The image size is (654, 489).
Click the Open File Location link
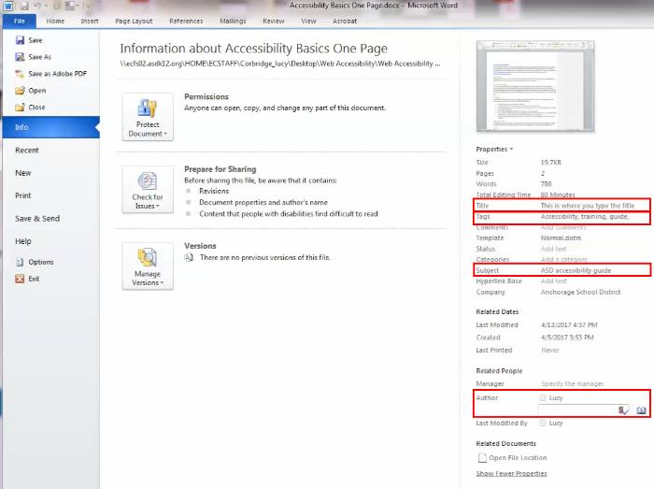click(518, 458)
